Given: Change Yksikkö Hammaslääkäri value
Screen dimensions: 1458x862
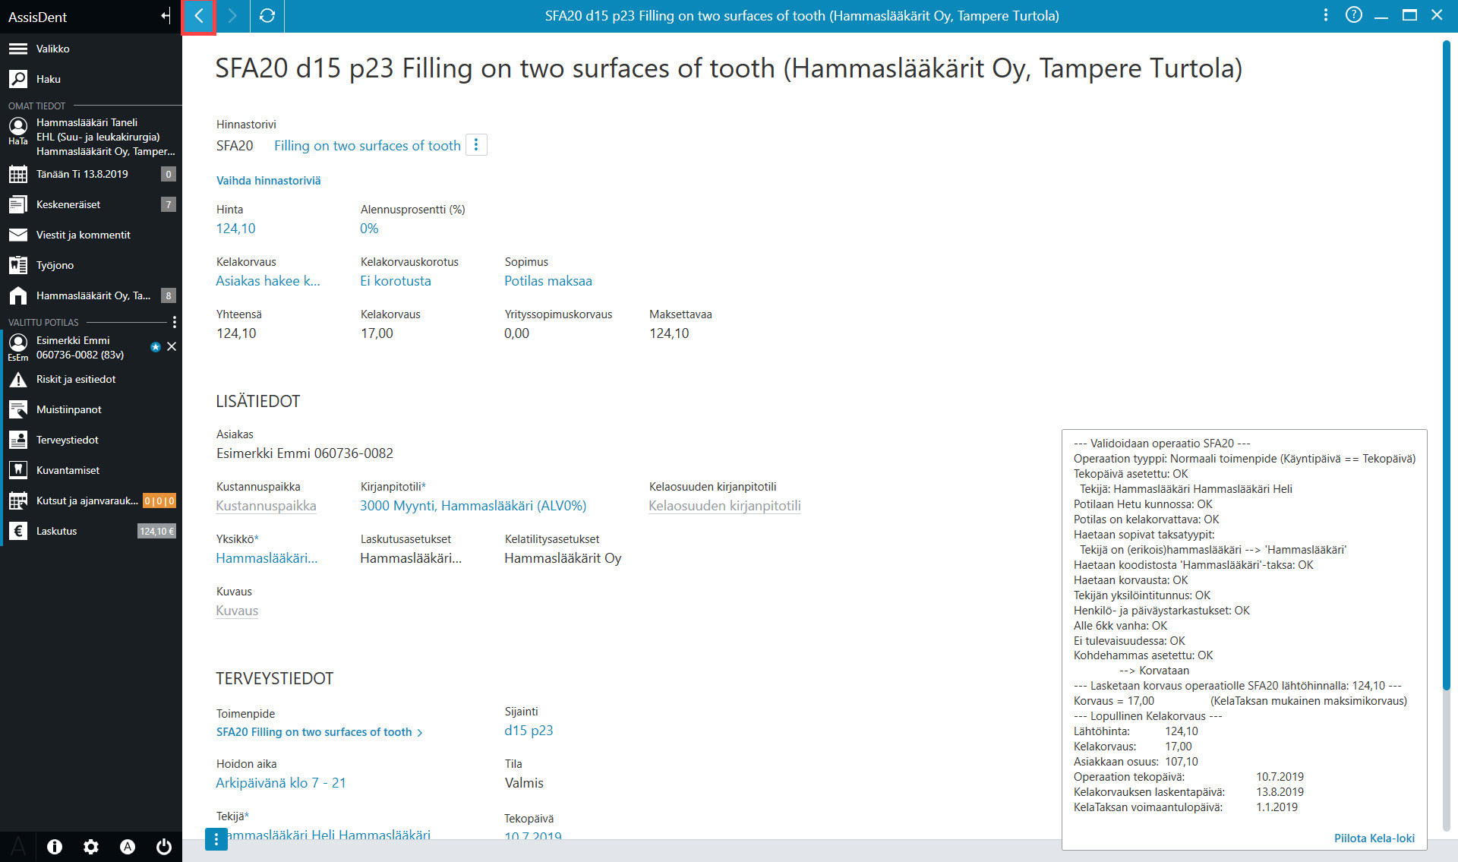Looking at the screenshot, I should (x=267, y=558).
